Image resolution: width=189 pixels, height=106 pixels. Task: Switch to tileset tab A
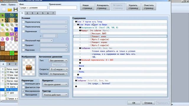3,64
